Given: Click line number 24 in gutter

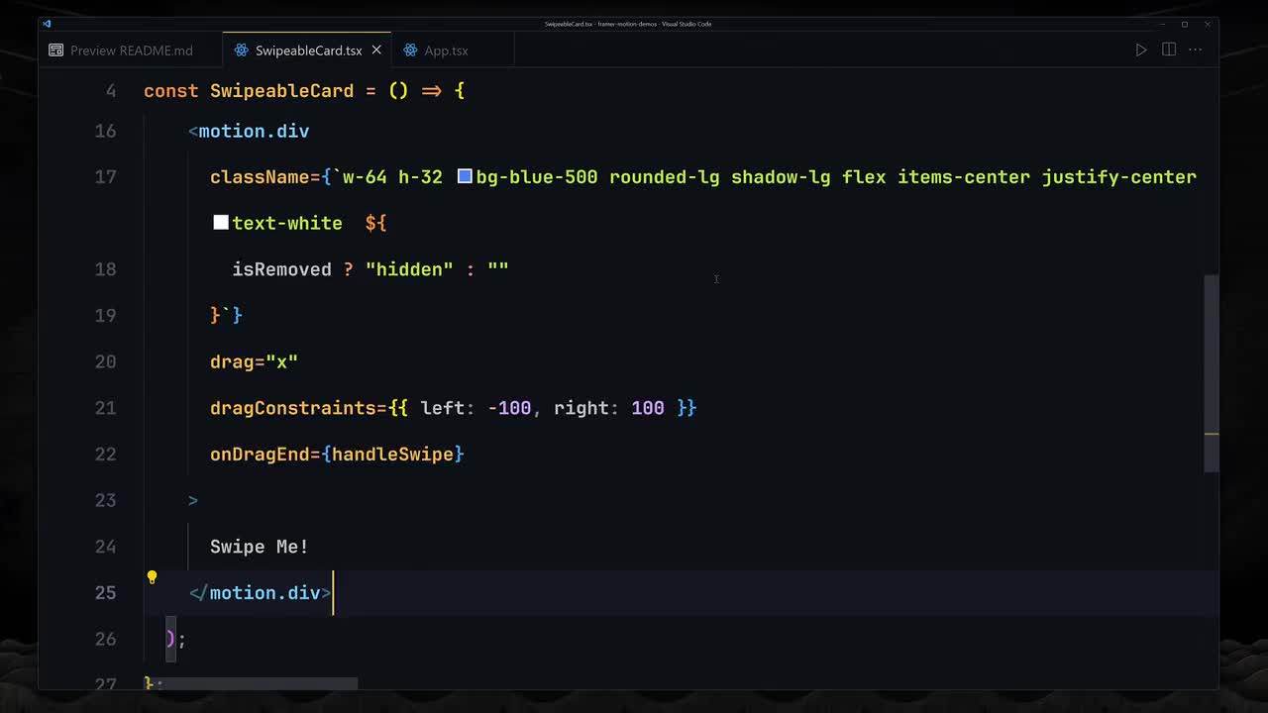Looking at the screenshot, I should (105, 547).
